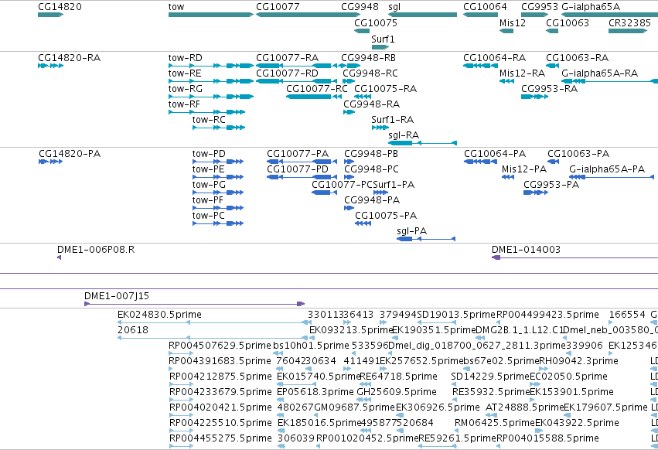Click the CG10064 gene label
This screenshot has width=658, height=450.
click(485, 7)
